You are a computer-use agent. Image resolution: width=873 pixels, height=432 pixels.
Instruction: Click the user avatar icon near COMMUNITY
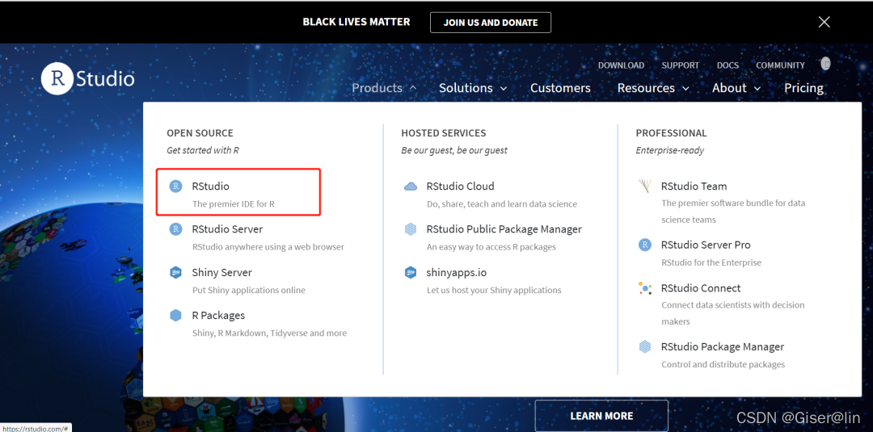(x=825, y=63)
